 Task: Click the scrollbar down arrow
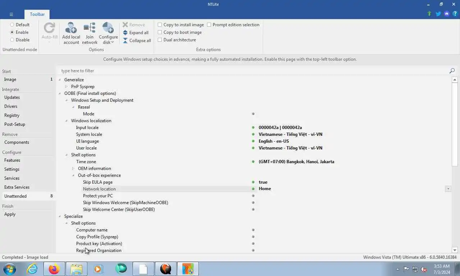coord(455,250)
